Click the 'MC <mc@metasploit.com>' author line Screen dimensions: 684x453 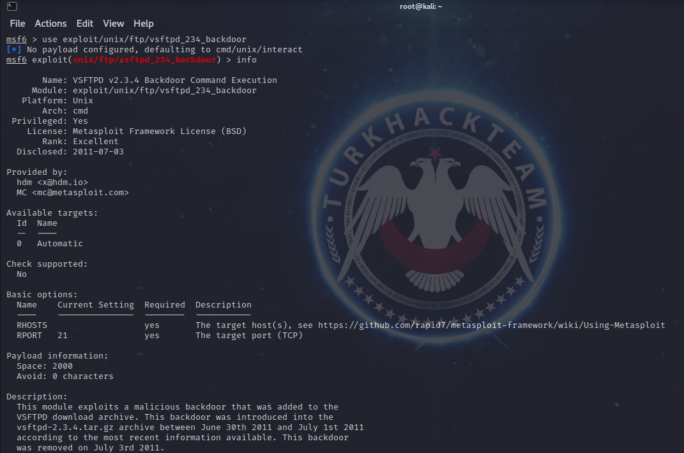pos(73,192)
